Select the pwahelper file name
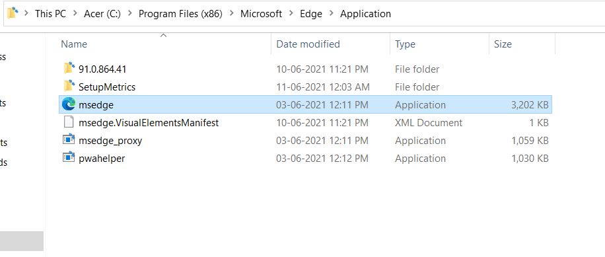 pyautogui.click(x=102, y=158)
